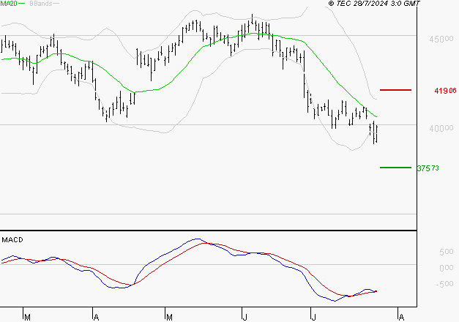Image resolution: width=459 pixels, height=322 pixels.
Task: Click the green 375.73 support value
Action: point(428,168)
